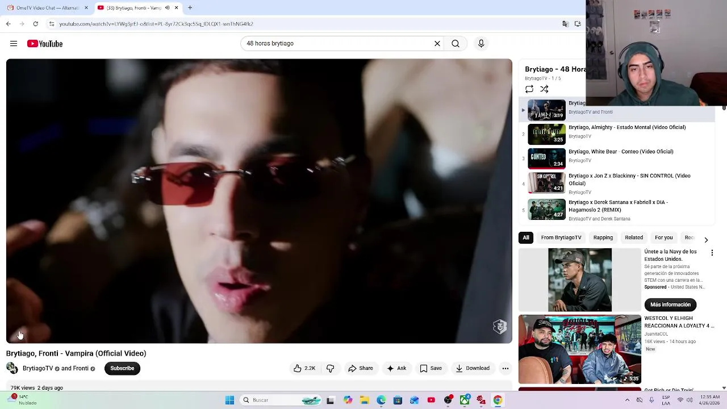Screen dimensions: 727x409
Task: Open BrytiagoTV channel avatar
Action: [12, 368]
